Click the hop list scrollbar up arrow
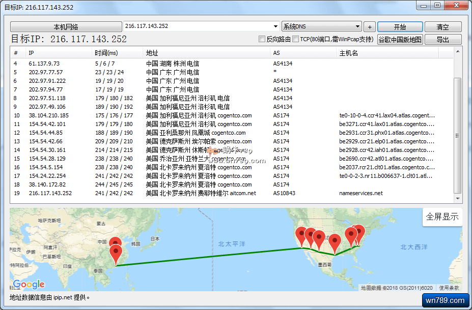Screen dimensions: 472x310 pos(458,52)
